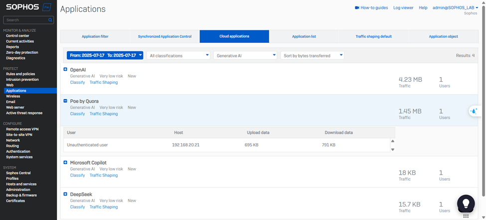Expand the Microsoft Copilot row

point(65,162)
